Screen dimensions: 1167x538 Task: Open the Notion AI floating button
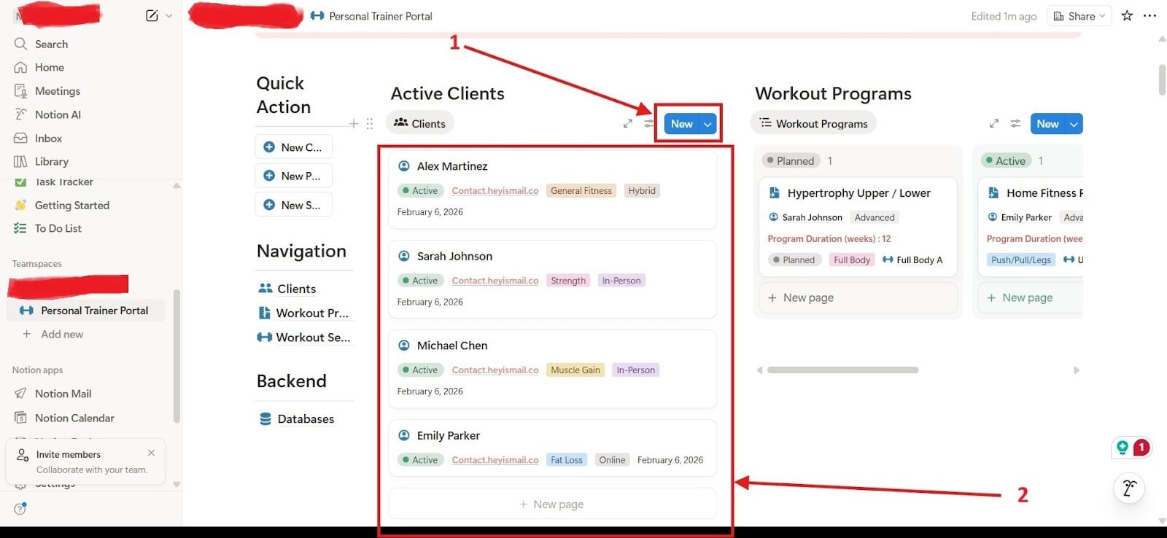pyautogui.click(x=1129, y=488)
